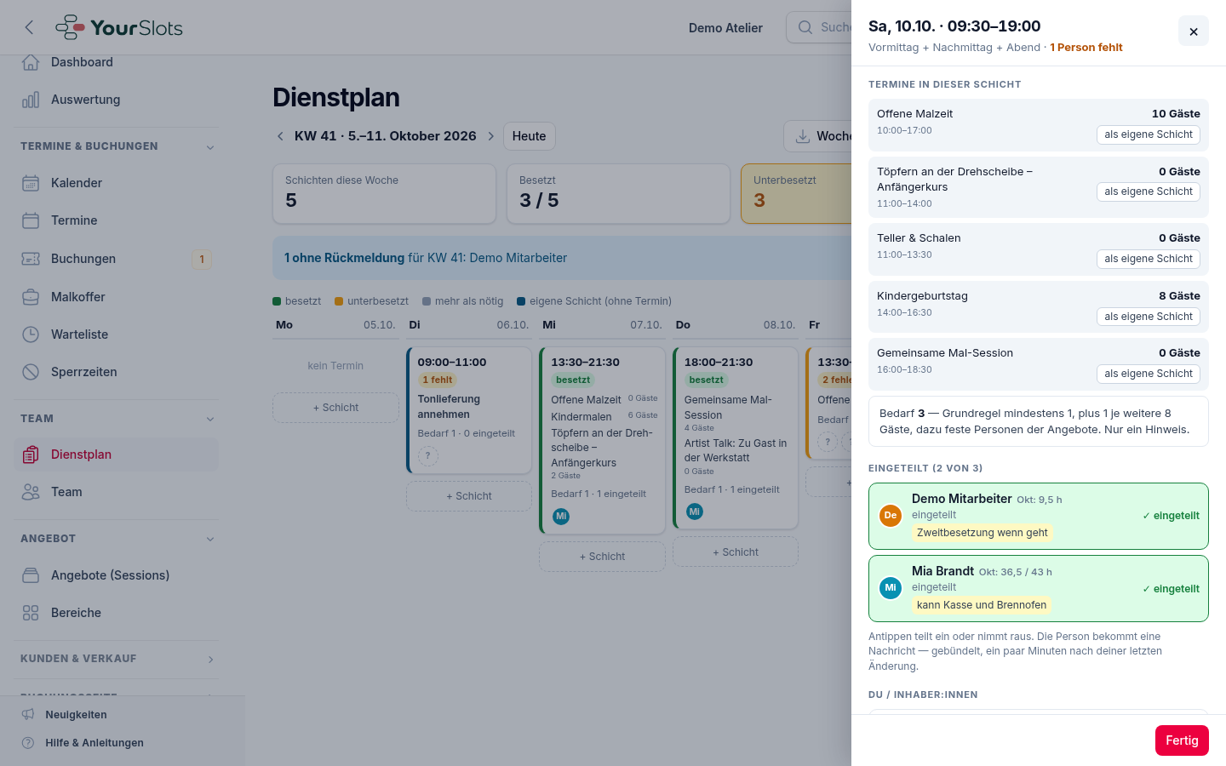Click the Sperrzeiten blocked icon
This screenshot has height=766, width=1226.
tap(31, 372)
